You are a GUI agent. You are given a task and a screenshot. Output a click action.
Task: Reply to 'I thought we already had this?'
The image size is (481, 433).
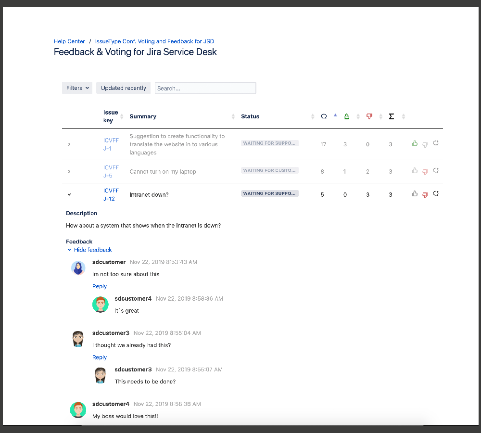100,357
